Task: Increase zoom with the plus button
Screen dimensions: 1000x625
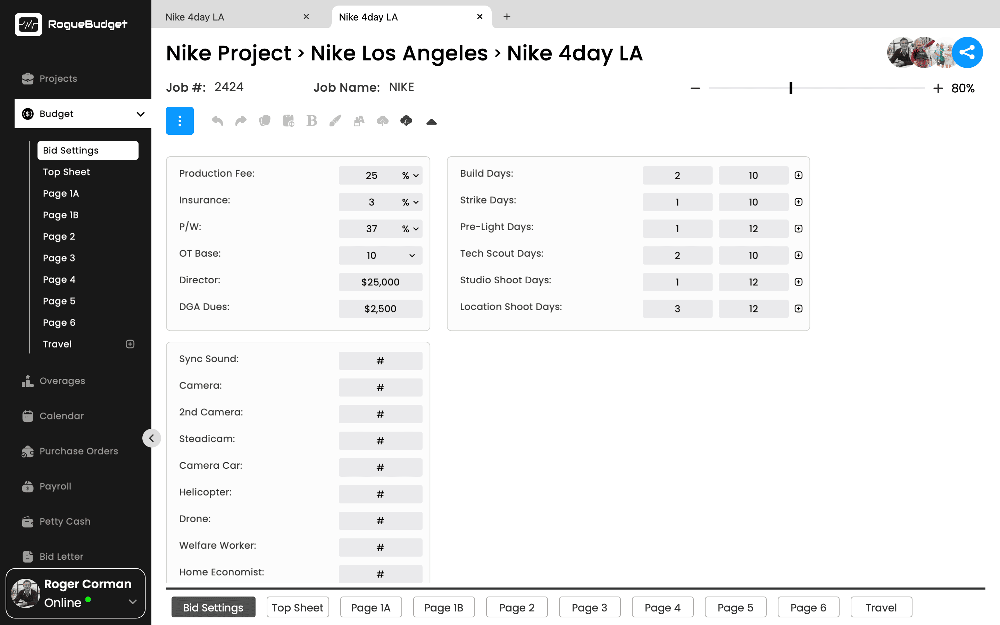Action: tap(937, 88)
